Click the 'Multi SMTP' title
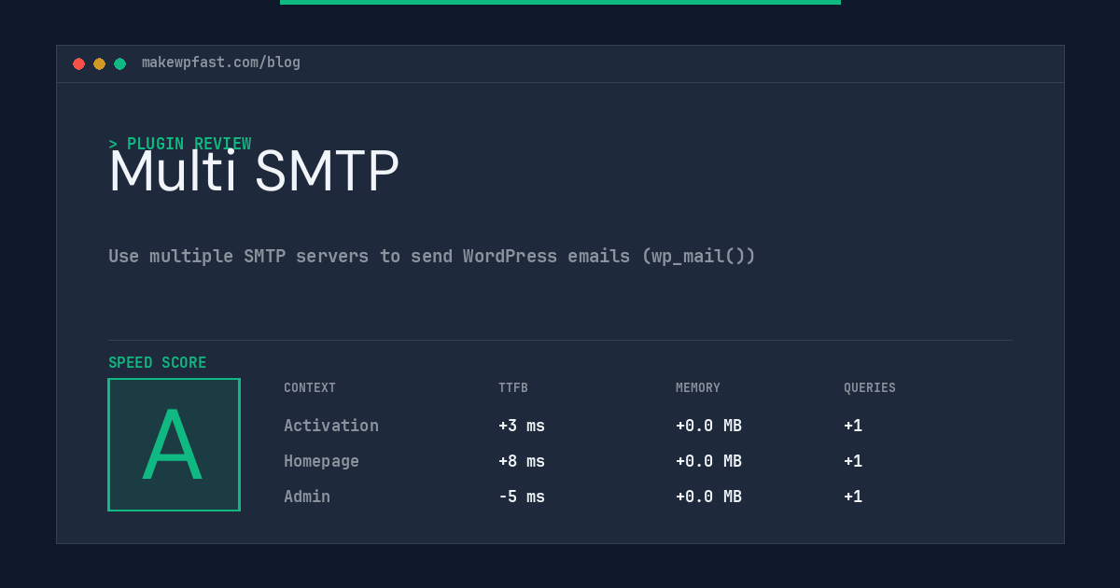The image size is (1120, 588). coord(254,173)
